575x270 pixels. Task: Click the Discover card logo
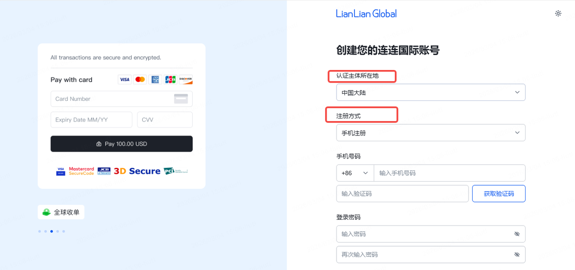tap(186, 79)
